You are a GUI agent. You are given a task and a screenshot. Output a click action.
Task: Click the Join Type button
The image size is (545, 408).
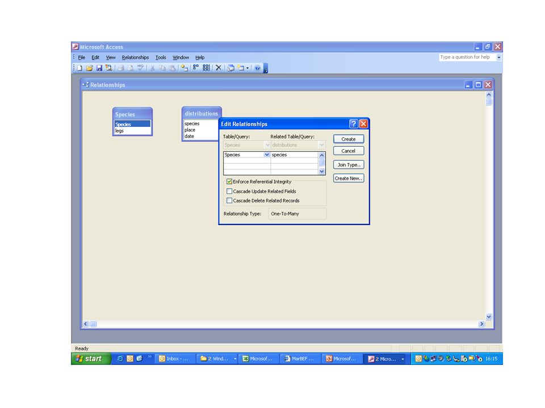coord(349,165)
